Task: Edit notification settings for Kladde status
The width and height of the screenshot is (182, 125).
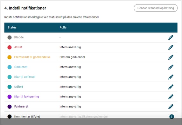Action: [x=171, y=37]
